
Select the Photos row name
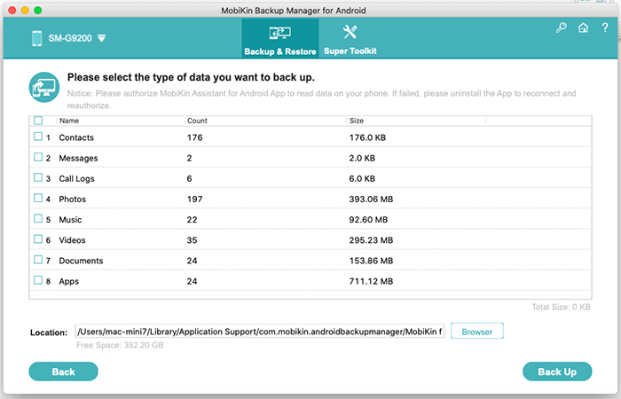(73, 199)
